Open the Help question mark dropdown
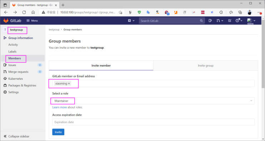 [x=239, y=21]
